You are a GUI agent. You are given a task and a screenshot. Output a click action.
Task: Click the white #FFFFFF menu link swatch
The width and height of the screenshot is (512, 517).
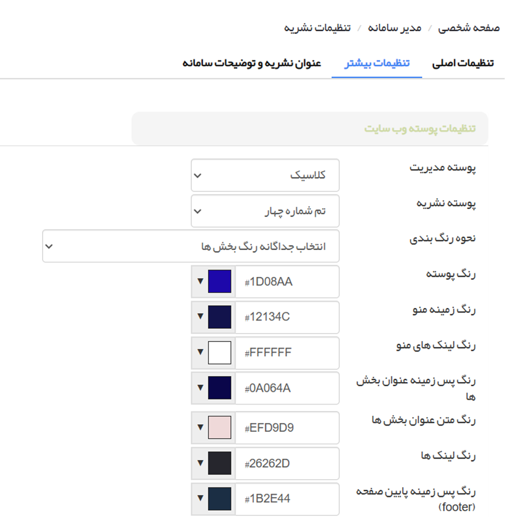point(220,353)
